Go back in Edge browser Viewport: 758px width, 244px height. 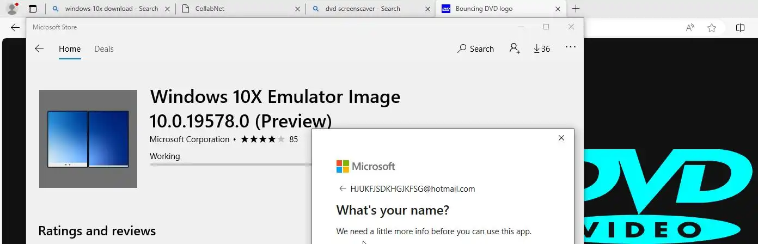pos(15,28)
